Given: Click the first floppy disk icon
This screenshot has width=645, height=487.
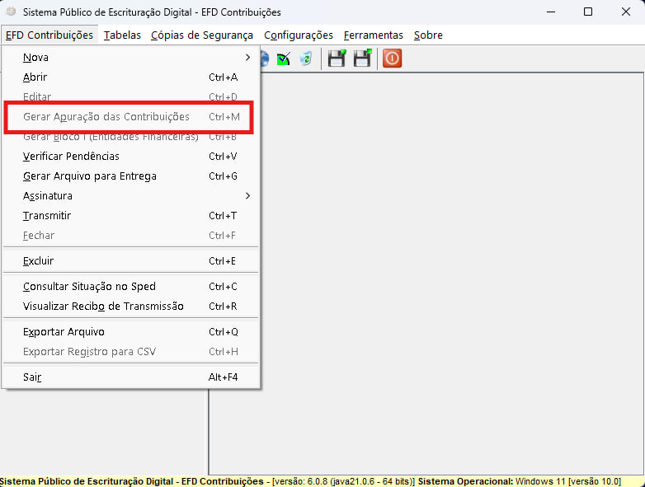Looking at the screenshot, I should (x=337, y=59).
